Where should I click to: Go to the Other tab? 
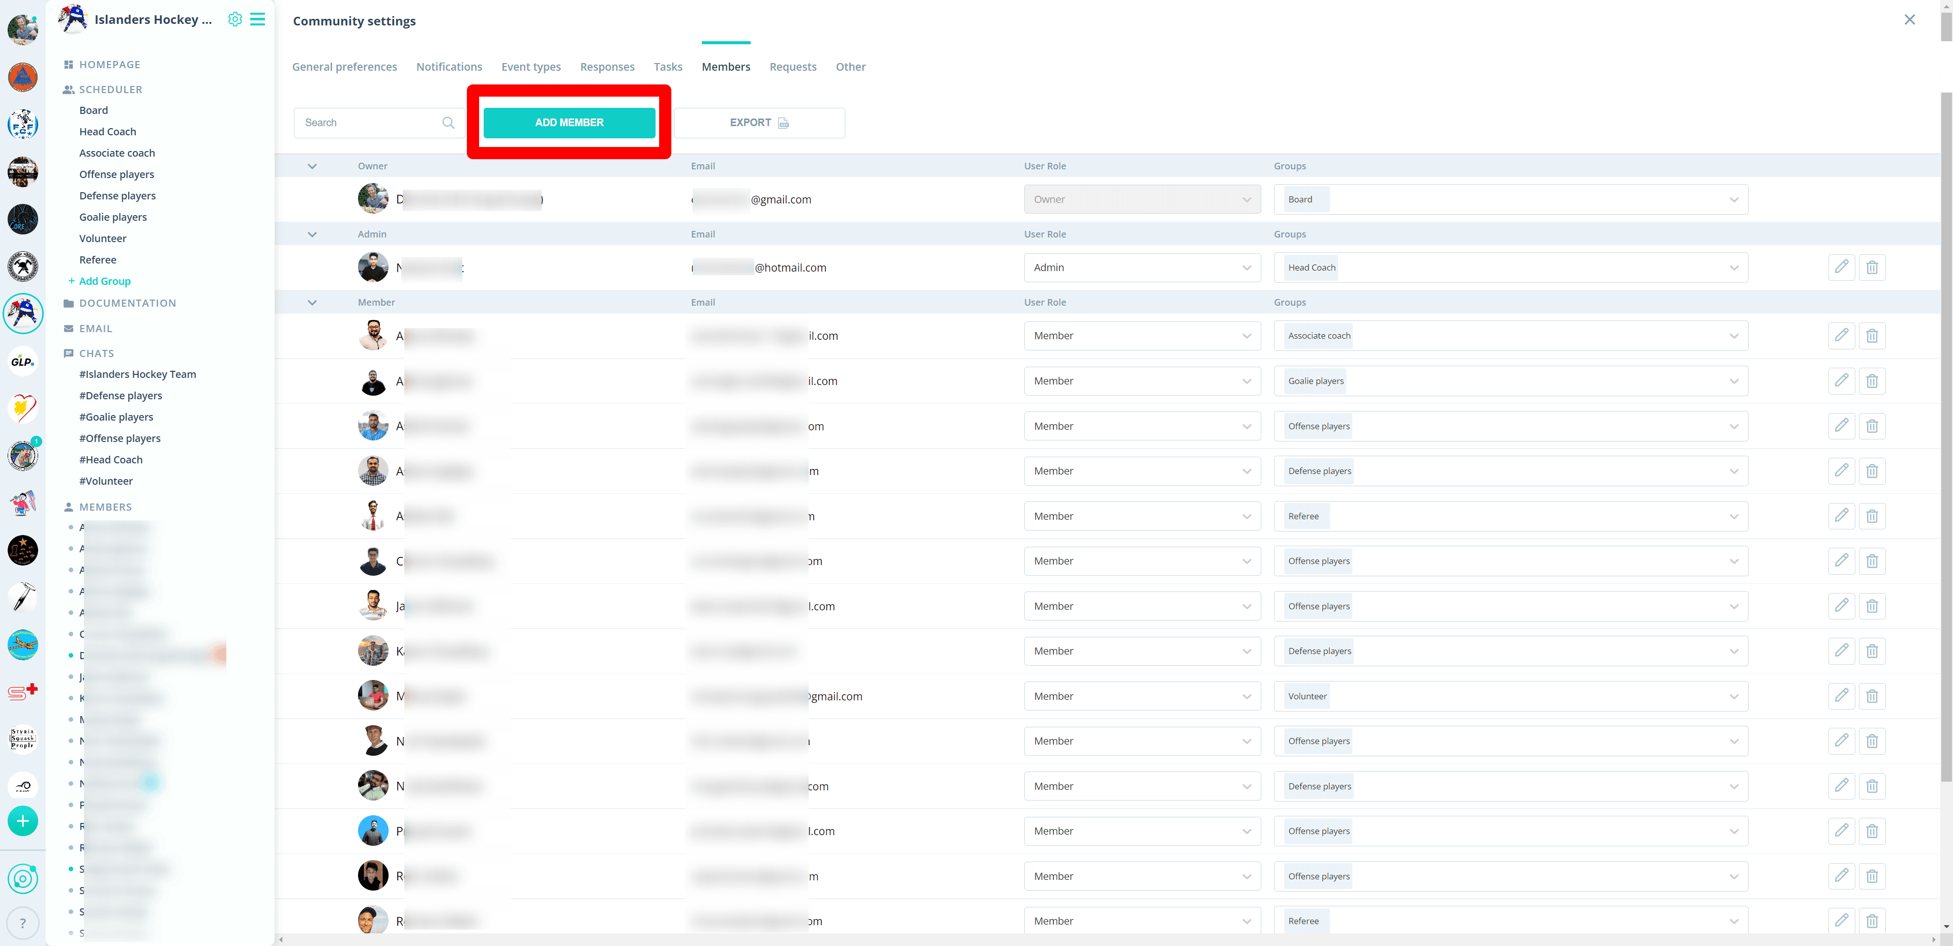[850, 67]
